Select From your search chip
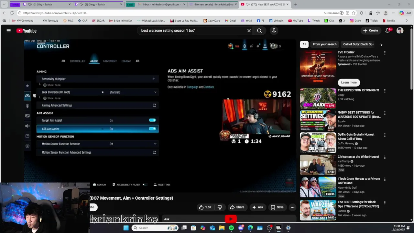414x233 pixels. tap(324, 44)
